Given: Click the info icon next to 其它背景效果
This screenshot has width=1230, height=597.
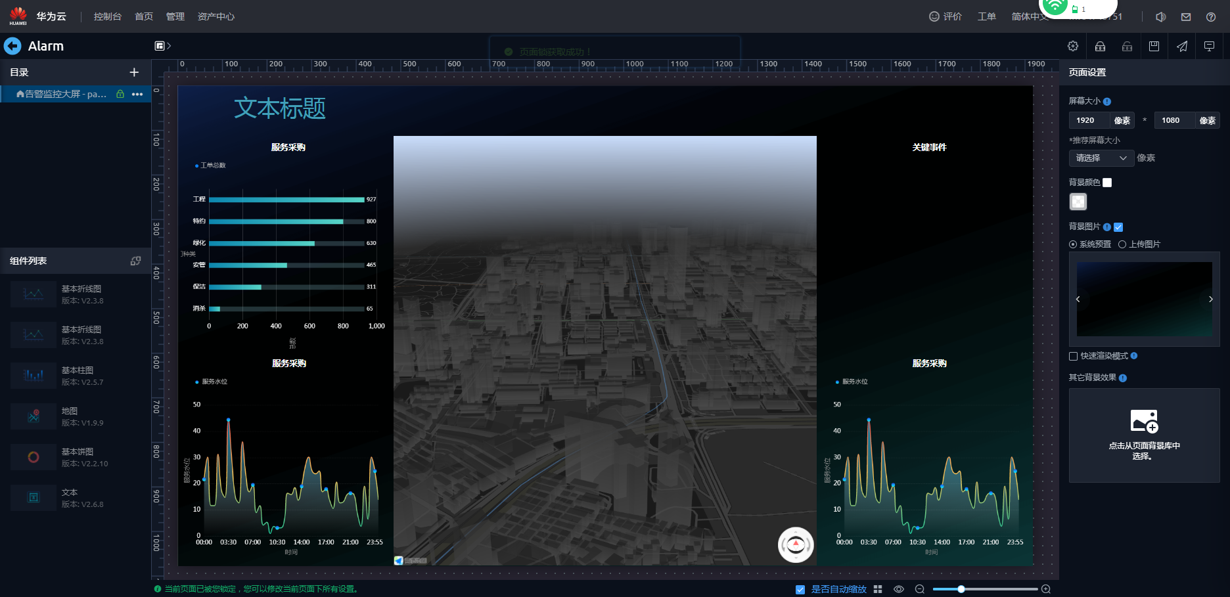Looking at the screenshot, I should tap(1123, 378).
